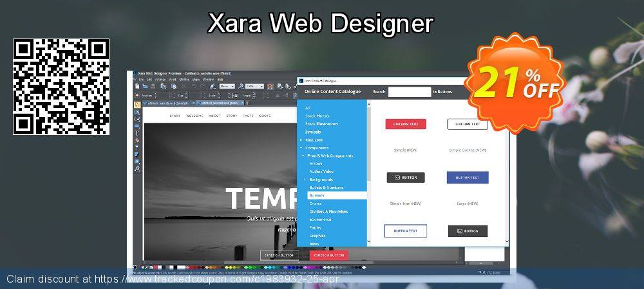Select the Selector arrow tool
Image resolution: width=644 pixels, height=289 pixels.
137,105
